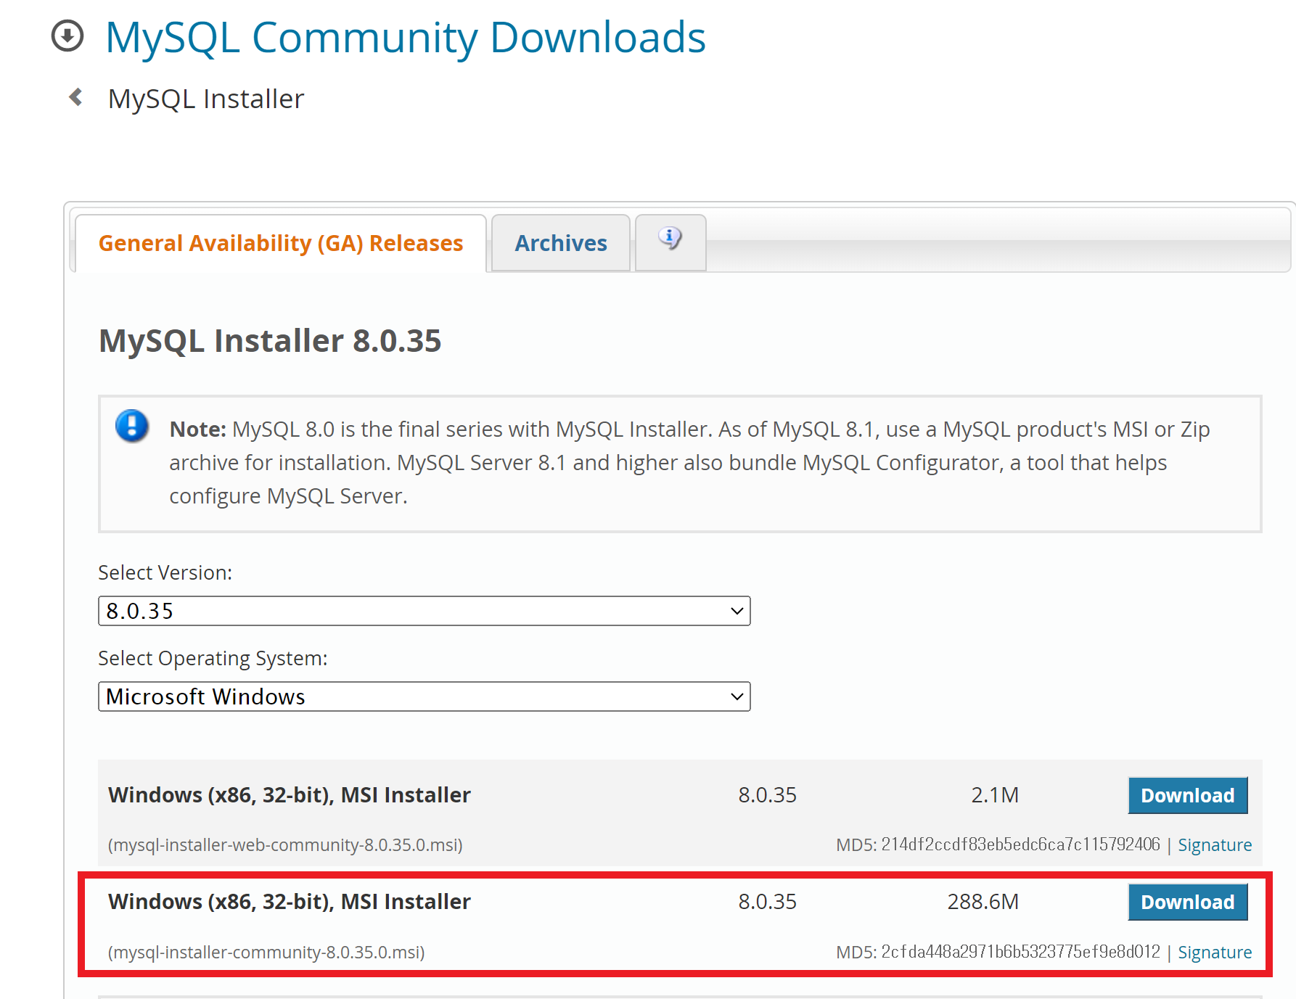This screenshot has width=1296, height=999.
Task: Select General Availability (GA) Releases tab
Action: click(281, 243)
